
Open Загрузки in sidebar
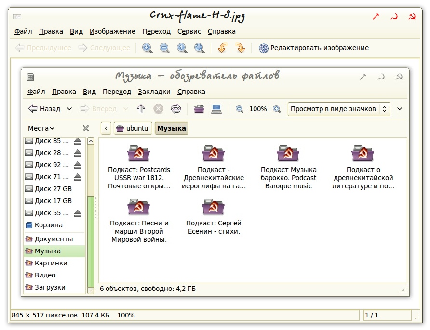(x=54, y=288)
